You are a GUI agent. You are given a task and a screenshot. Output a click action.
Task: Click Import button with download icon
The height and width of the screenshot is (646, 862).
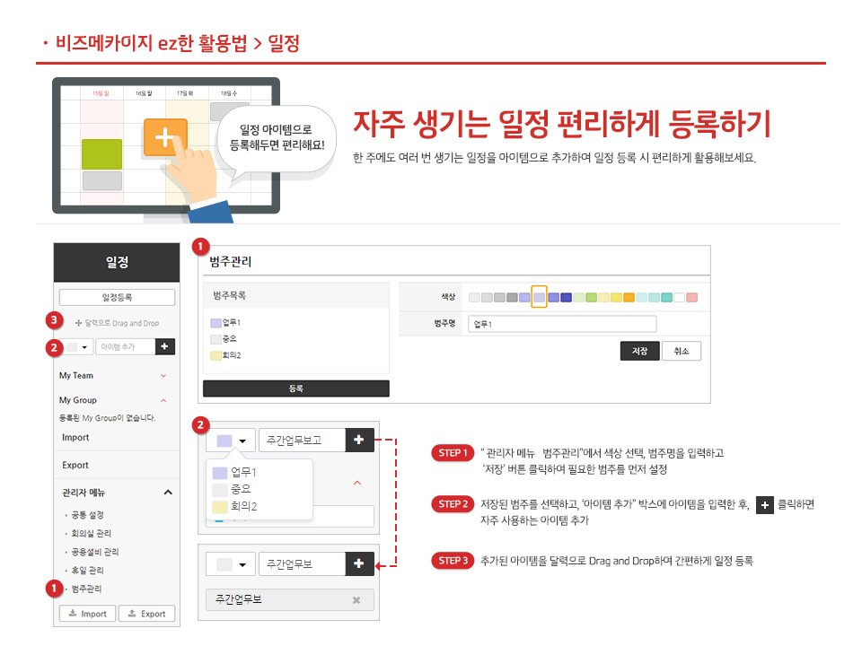(88, 614)
